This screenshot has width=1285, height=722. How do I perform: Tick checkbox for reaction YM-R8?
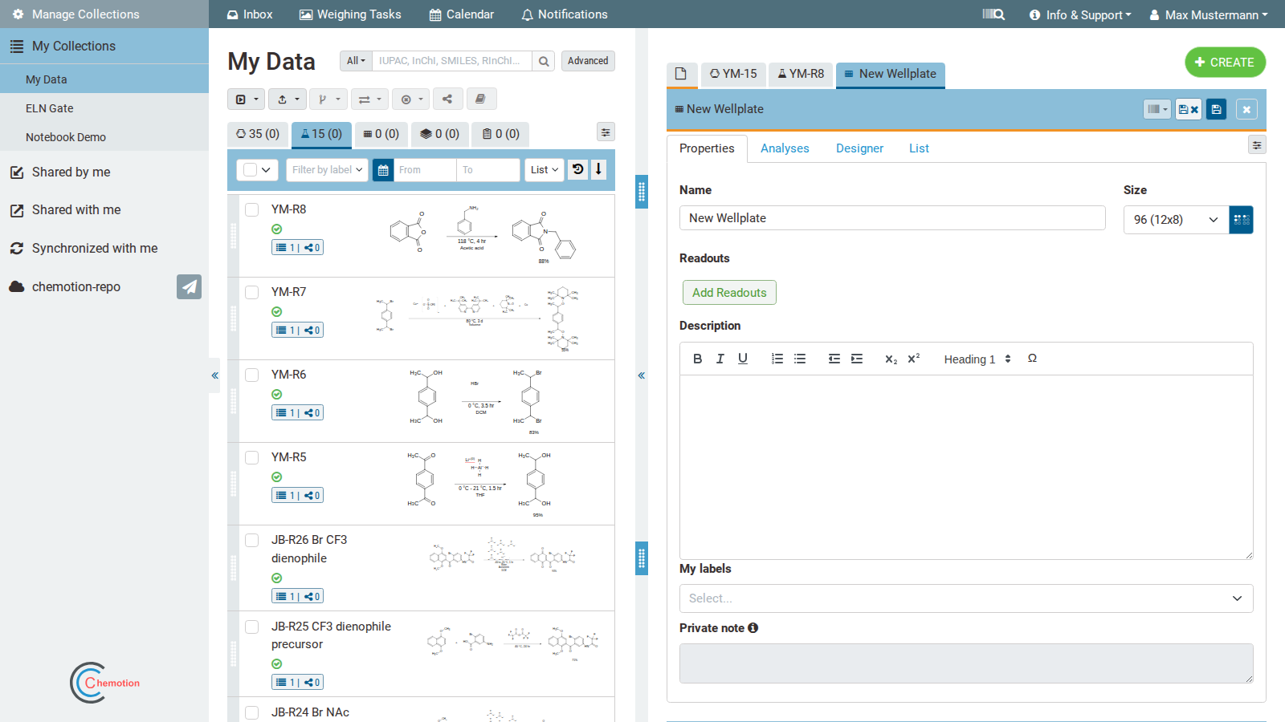pyautogui.click(x=251, y=209)
